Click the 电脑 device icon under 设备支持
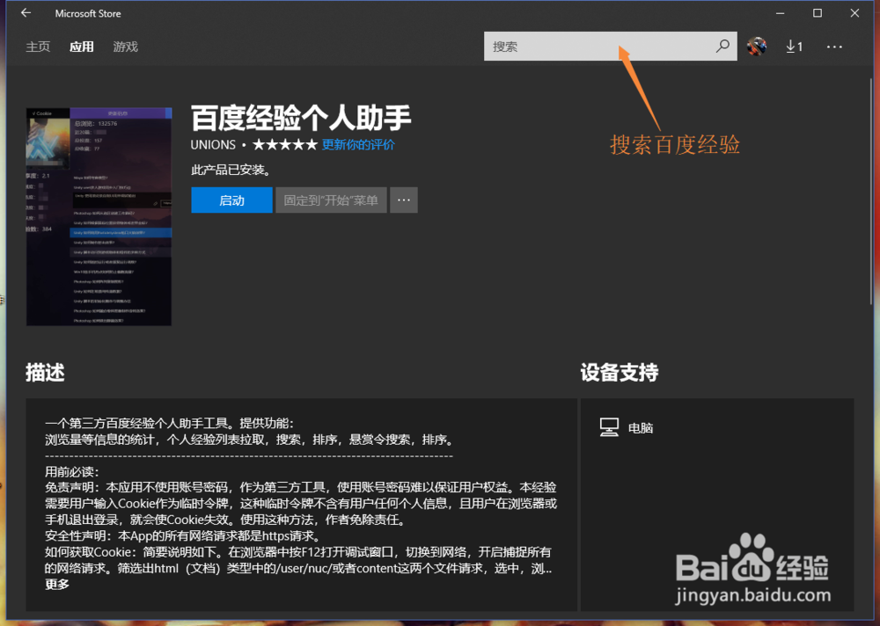The width and height of the screenshot is (880, 626). coord(611,427)
